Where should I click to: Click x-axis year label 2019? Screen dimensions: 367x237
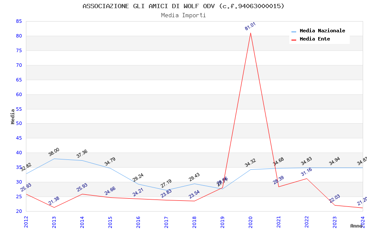pos(223,222)
